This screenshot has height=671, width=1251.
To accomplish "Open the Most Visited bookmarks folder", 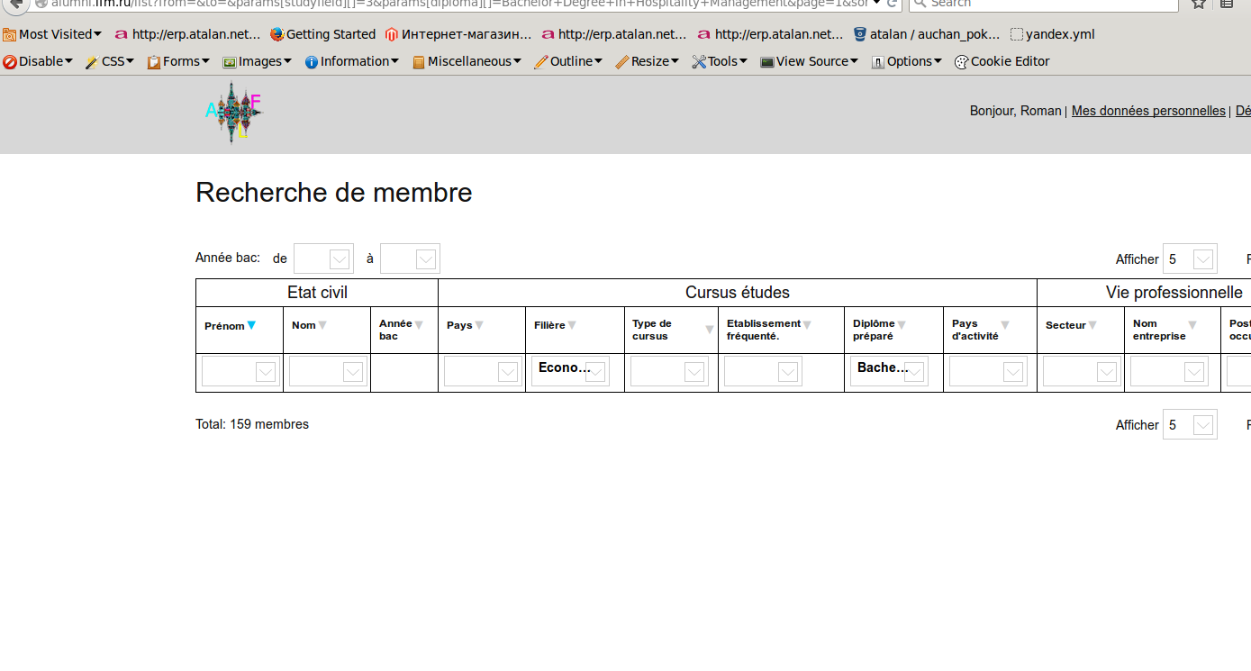I will pos(52,34).
